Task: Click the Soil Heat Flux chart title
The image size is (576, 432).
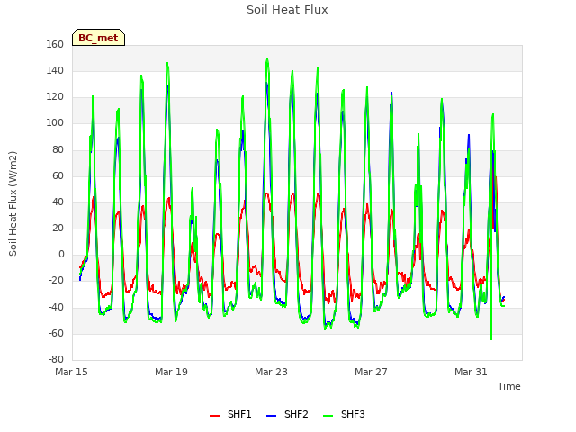Action: click(287, 10)
